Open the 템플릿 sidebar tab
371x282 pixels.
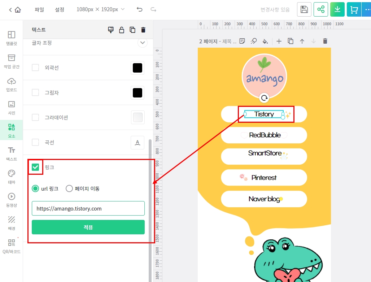point(11,38)
